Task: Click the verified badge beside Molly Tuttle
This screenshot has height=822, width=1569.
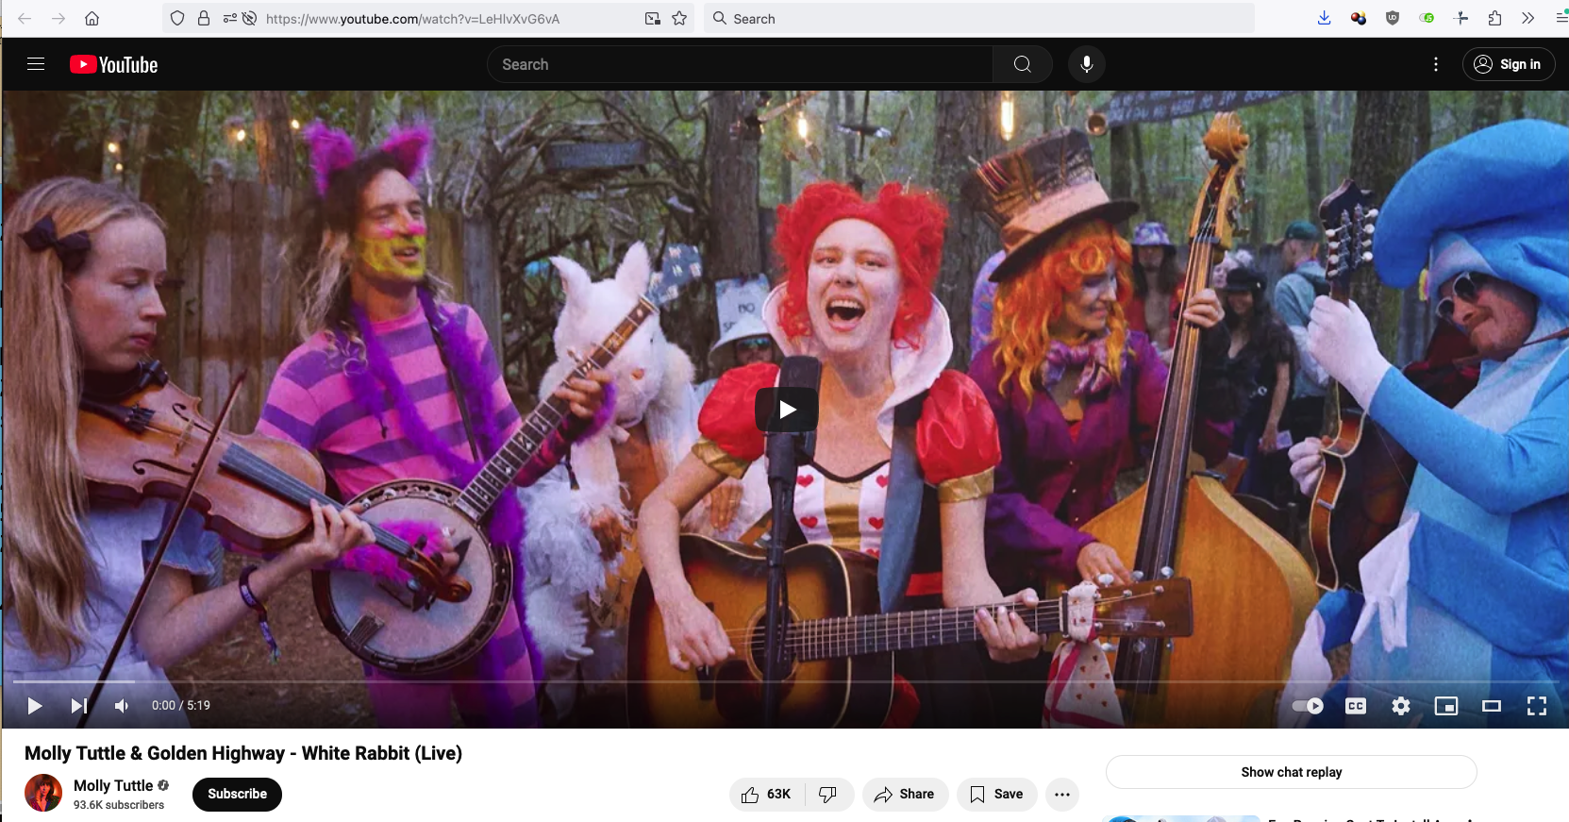Action: [x=163, y=785]
